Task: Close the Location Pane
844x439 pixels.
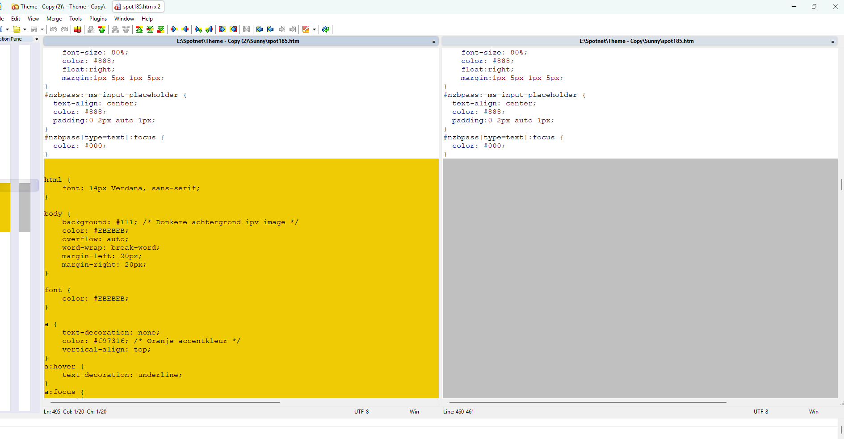Action: click(x=37, y=39)
